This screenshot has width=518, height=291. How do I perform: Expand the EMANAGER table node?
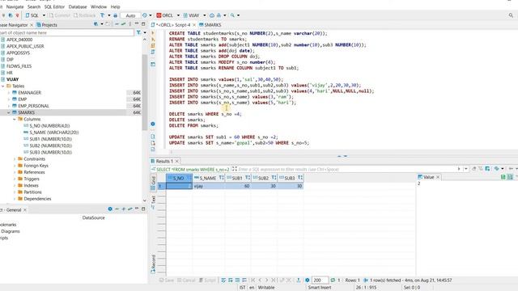[x=9, y=93]
